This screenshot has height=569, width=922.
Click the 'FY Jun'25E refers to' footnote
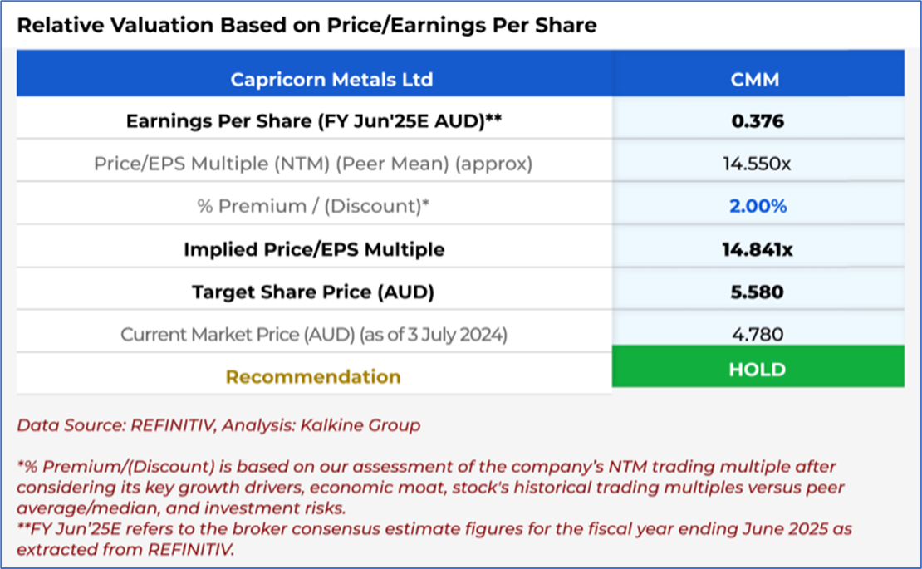pos(434,538)
